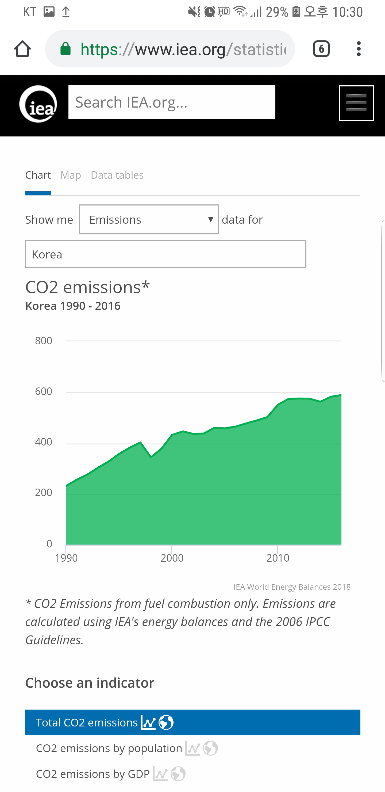Select the CO2 emissions by GDP indicator
The height and width of the screenshot is (792, 385).
pyautogui.click(x=93, y=774)
